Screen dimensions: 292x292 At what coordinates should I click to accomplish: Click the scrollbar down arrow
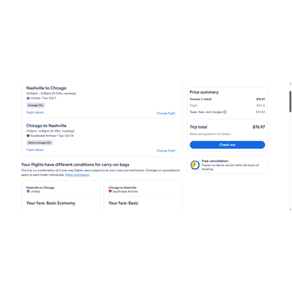pos(290,210)
